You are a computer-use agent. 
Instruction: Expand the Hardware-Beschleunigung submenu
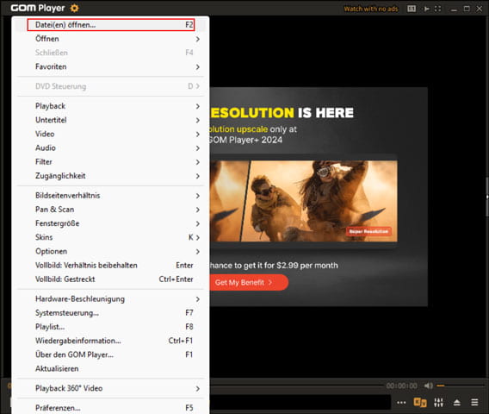[111, 299]
